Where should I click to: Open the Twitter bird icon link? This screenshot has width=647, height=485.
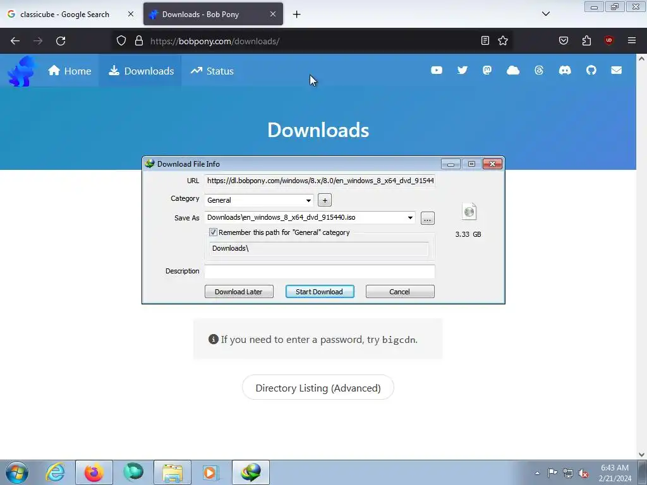click(x=462, y=71)
